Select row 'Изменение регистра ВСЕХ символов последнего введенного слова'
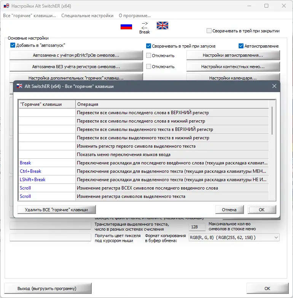293x298 pixels. pos(144,188)
